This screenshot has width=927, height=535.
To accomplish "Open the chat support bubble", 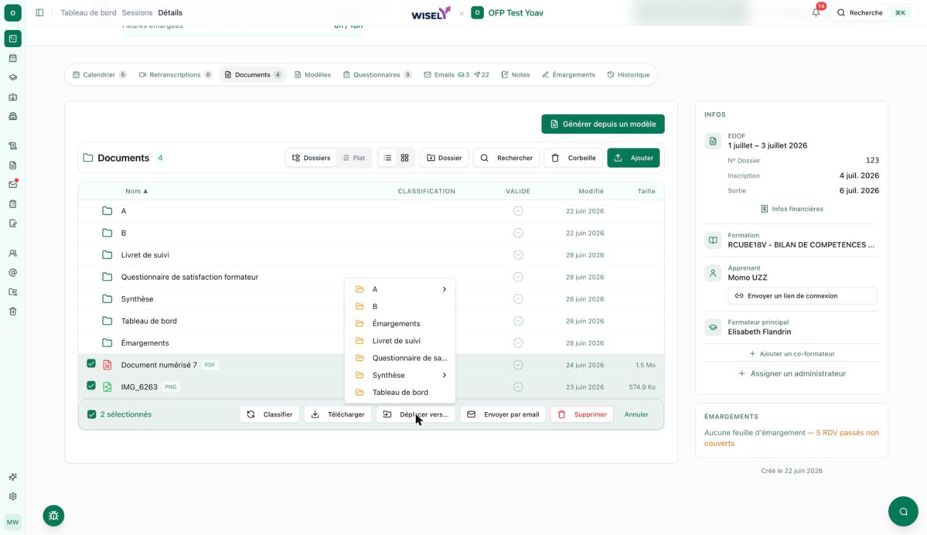I will coord(903,511).
